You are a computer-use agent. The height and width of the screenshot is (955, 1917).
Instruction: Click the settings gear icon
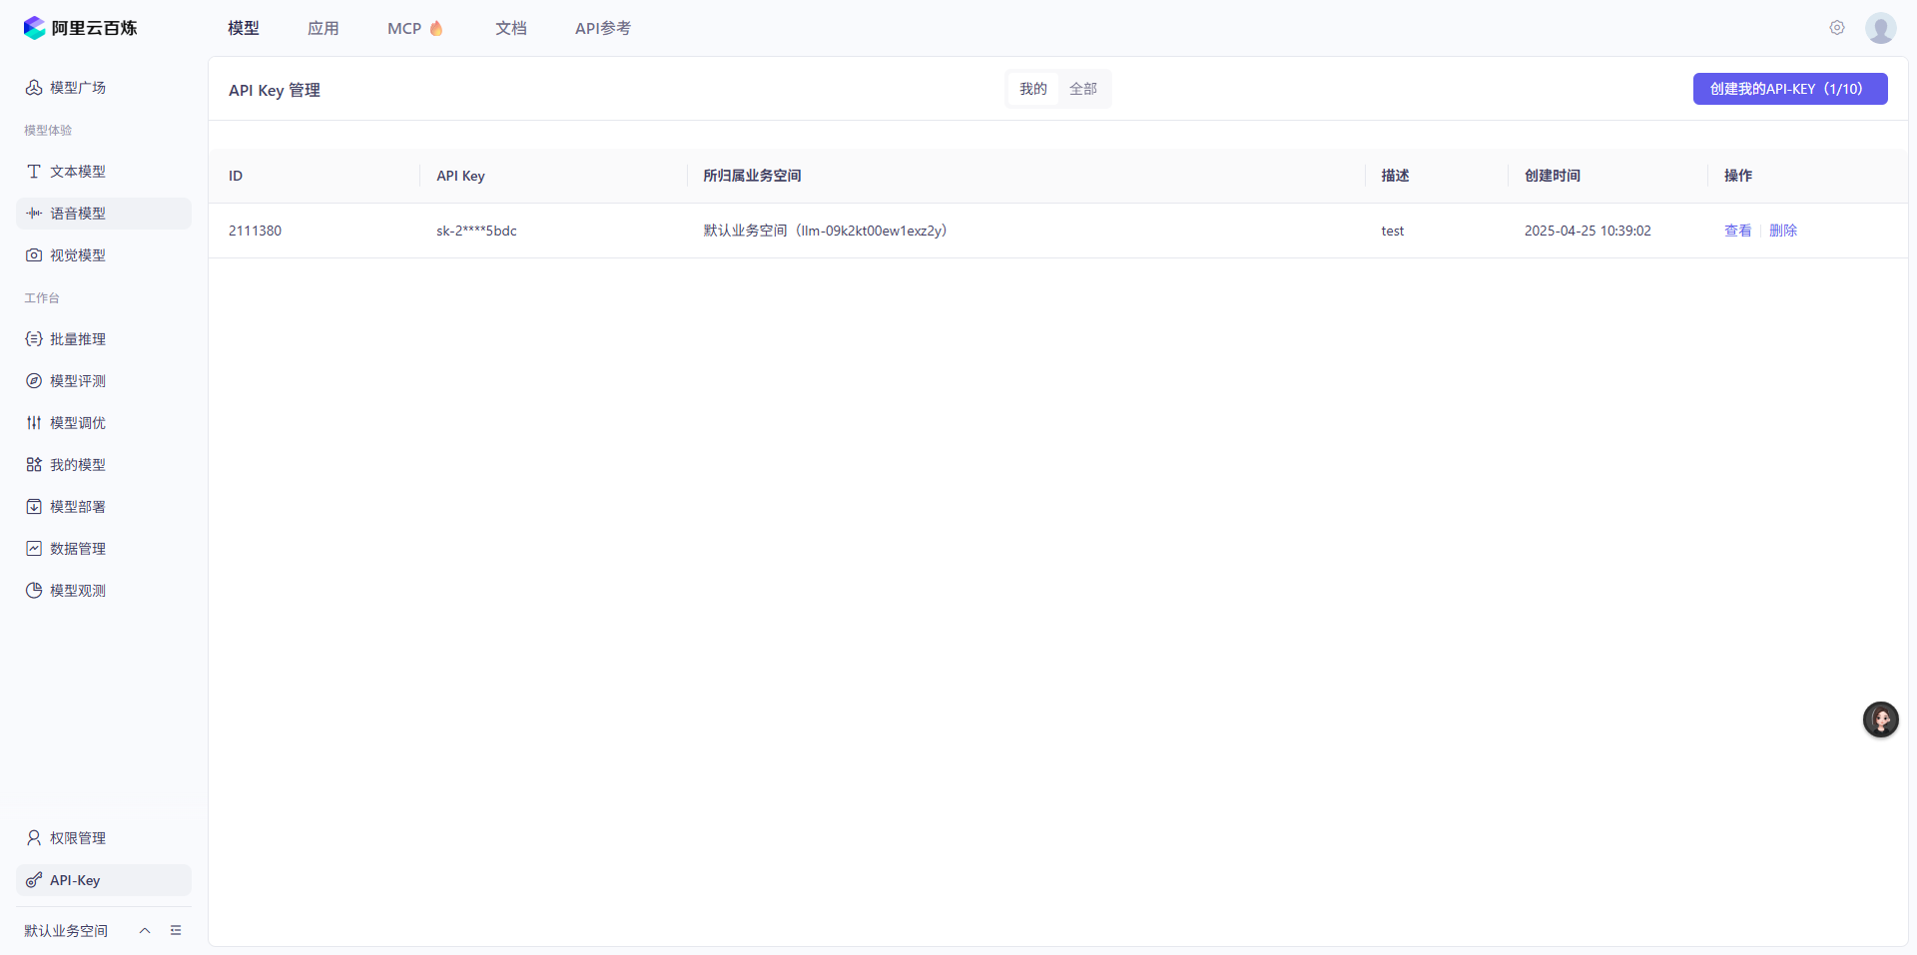(1837, 28)
